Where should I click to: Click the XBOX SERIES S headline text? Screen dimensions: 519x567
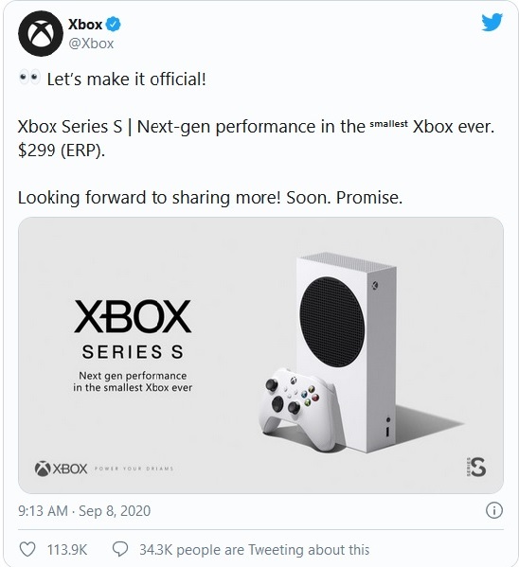(133, 329)
